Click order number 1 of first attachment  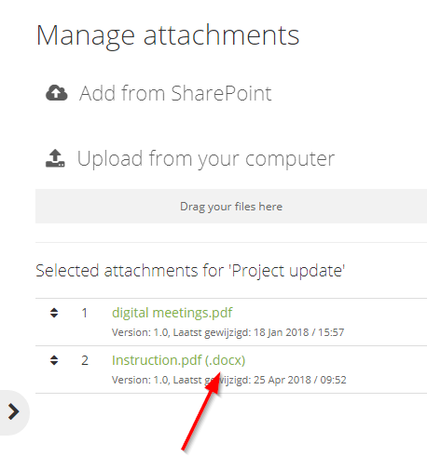click(x=84, y=313)
